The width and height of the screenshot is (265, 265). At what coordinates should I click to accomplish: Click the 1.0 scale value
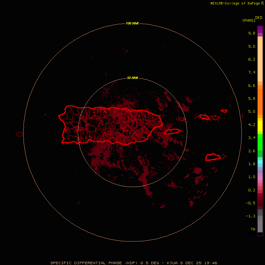[x=252, y=177]
